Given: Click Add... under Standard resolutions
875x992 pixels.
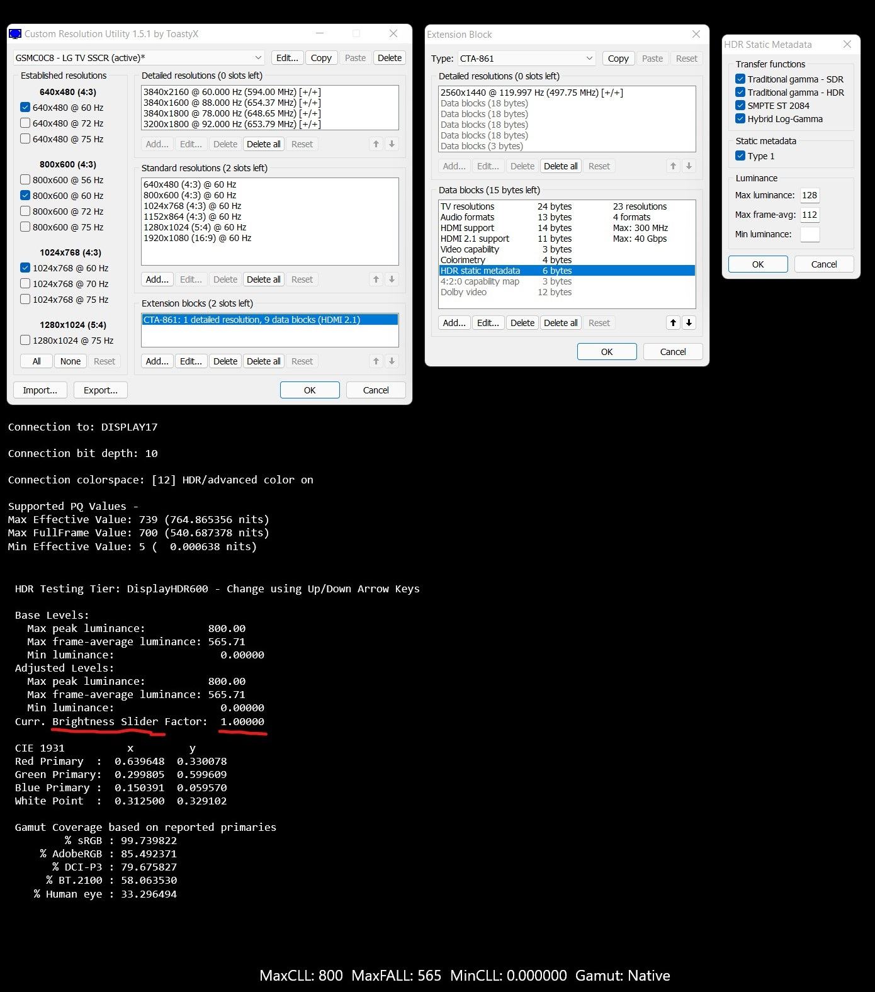Looking at the screenshot, I should [x=157, y=279].
